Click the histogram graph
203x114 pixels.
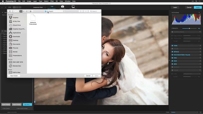(x=186, y=19)
